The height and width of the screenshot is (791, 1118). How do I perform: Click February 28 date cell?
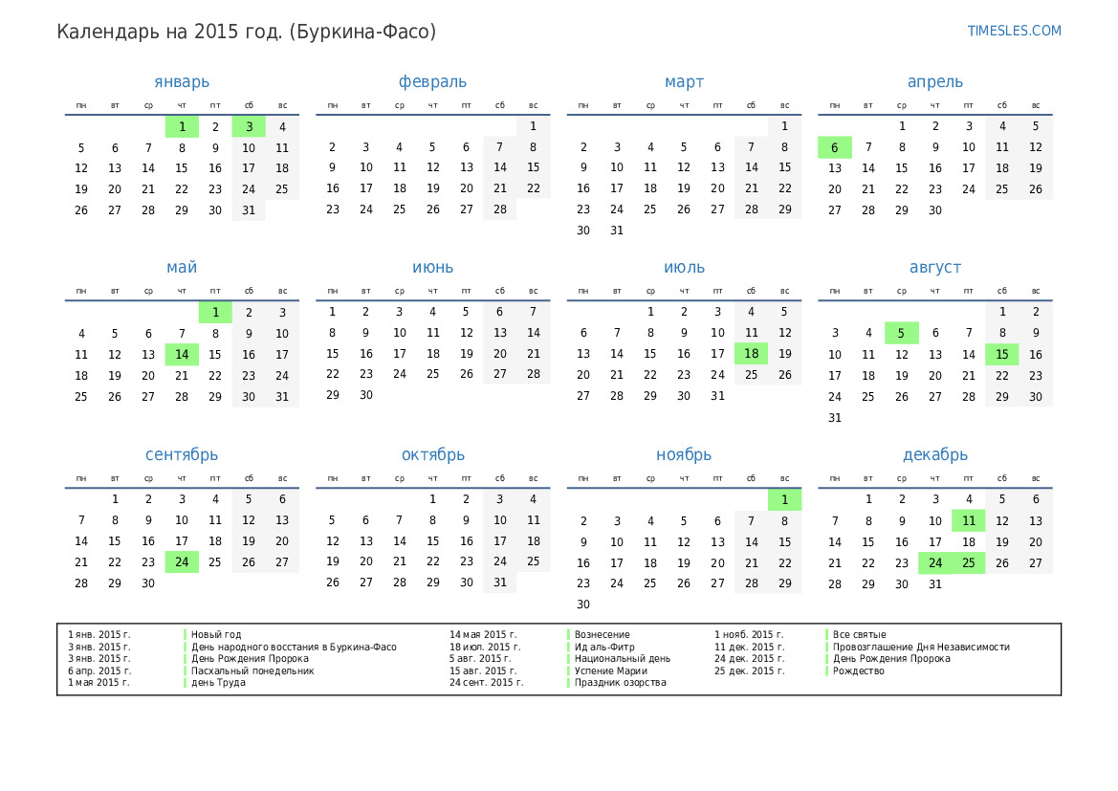[x=499, y=209]
